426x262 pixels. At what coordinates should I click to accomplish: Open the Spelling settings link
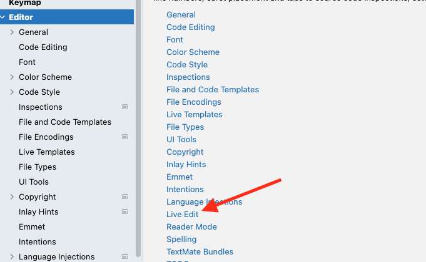pyautogui.click(x=181, y=239)
